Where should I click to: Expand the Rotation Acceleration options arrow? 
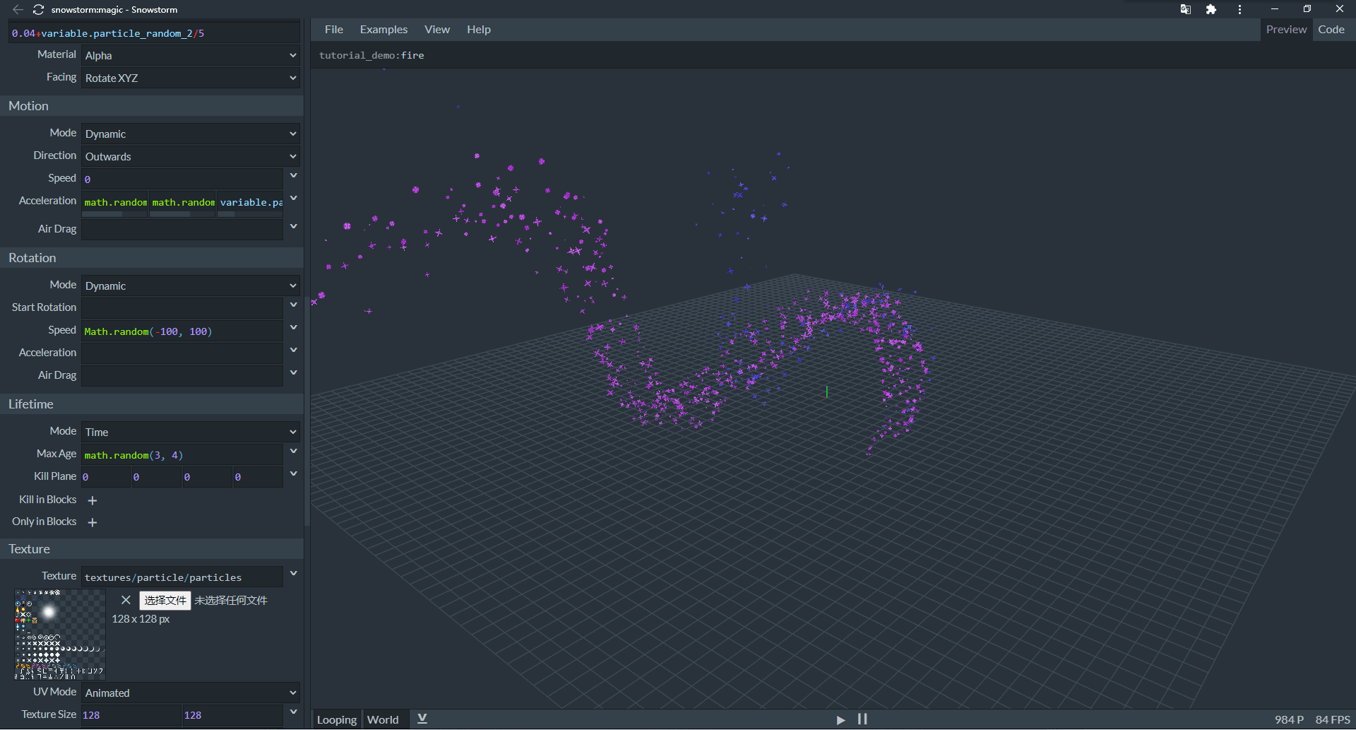click(294, 351)
